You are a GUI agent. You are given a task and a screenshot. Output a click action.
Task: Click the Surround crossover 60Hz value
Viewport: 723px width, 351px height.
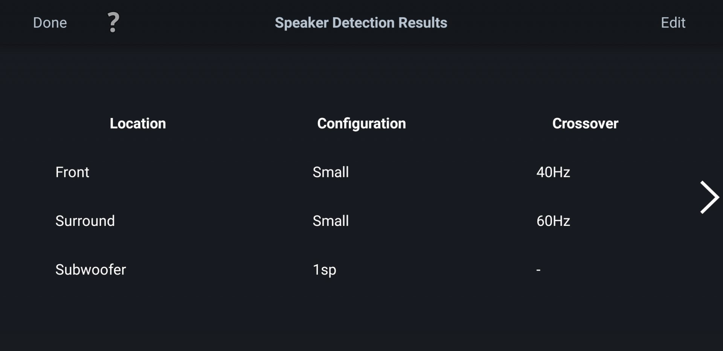[x=553, y=221]
